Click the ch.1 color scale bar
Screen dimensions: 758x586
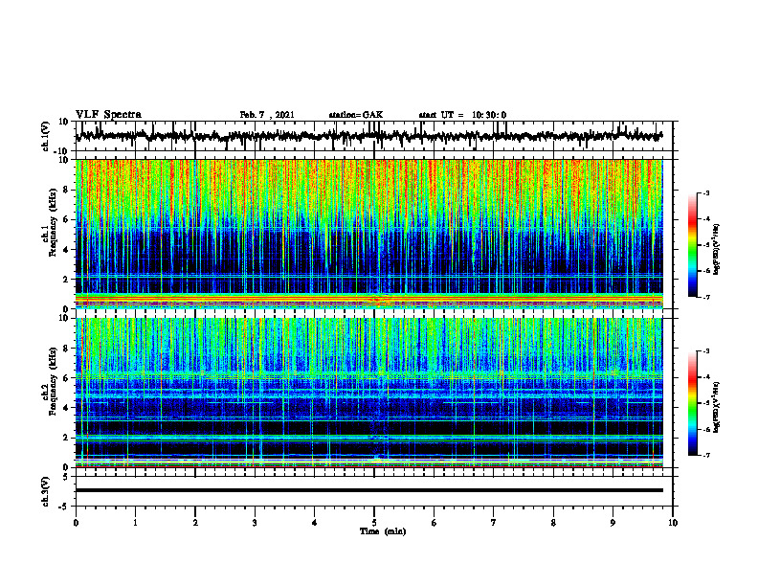click(692, 245)
